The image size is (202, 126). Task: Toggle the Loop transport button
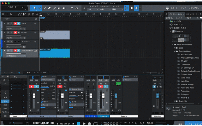tap(95, 123)
